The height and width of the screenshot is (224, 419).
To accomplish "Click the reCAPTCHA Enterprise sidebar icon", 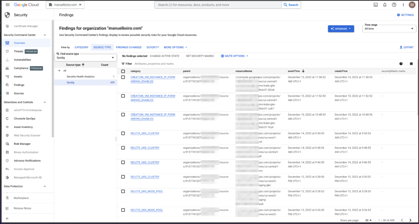I will point(7,110).
